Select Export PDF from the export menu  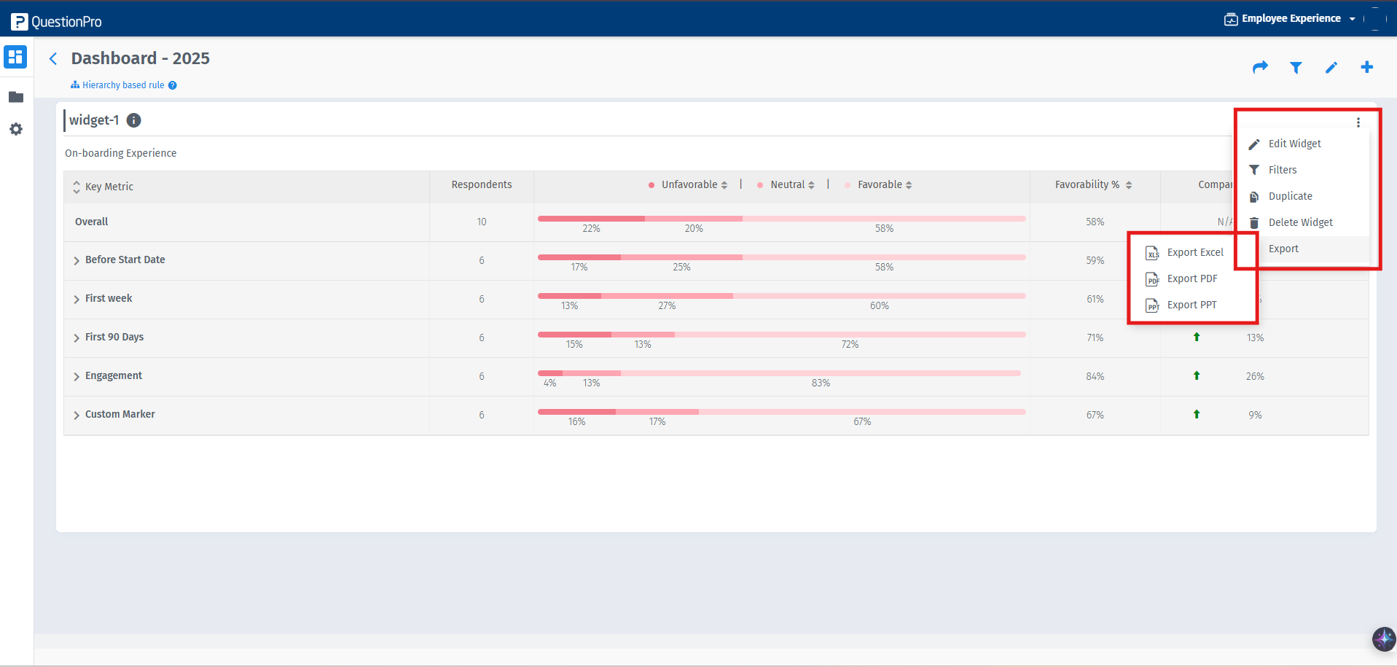click(1192, 278)
